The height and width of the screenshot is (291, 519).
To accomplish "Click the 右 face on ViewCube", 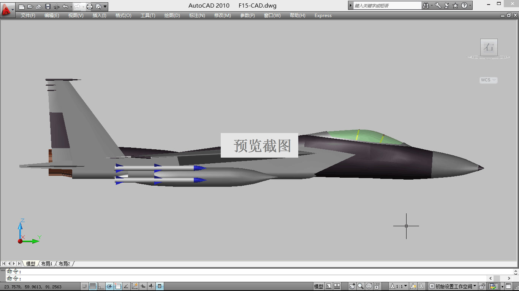I will coord(489,47).
